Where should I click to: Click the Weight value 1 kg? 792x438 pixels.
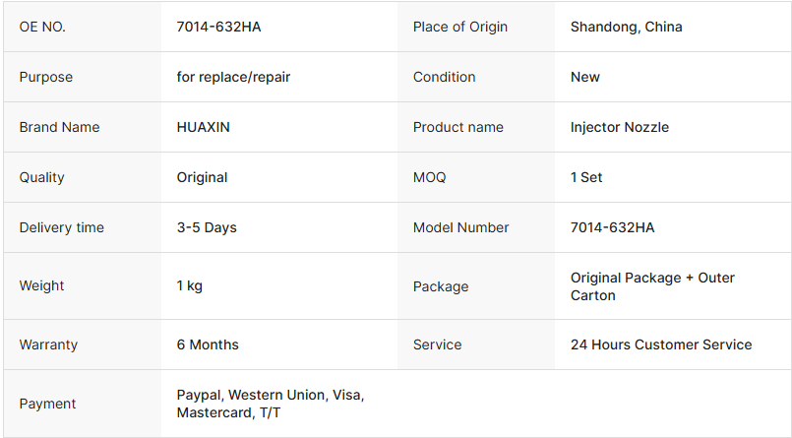(190, 285)
